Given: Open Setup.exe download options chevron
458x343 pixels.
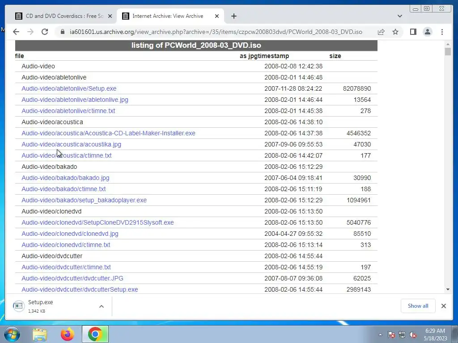Looking at the screenshot, I should (102, 306).
